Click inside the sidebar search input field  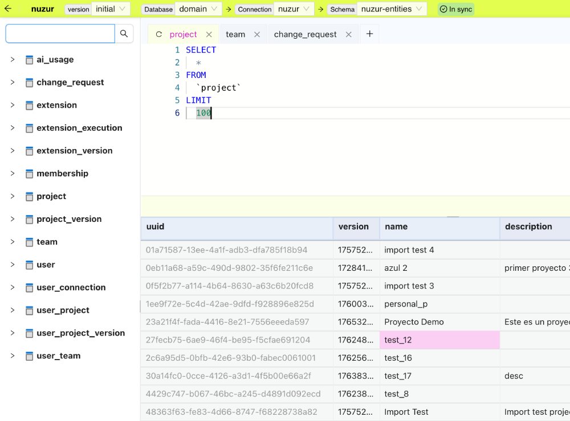60,34
